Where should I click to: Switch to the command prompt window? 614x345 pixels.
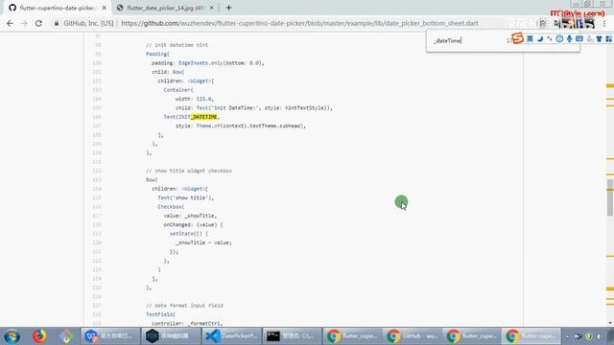point(291,336)
